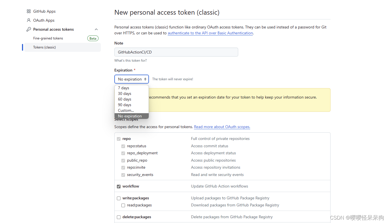Click the Read more about OAuth scopes link

coord(222,127)
